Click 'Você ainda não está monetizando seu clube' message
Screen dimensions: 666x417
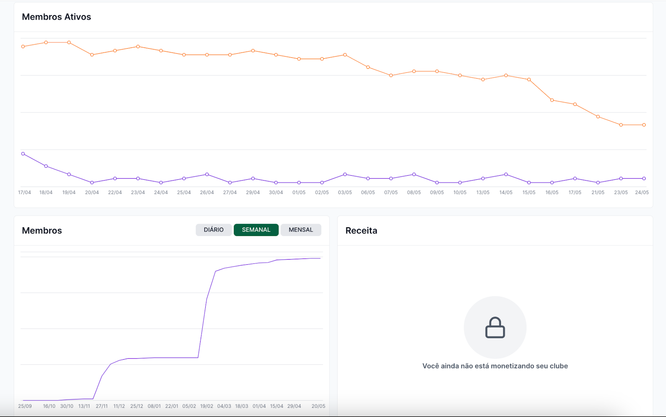coord(495,366)
